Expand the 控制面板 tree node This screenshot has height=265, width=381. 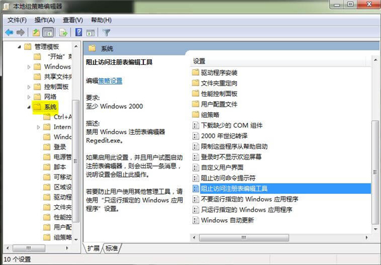(x=29, y=86)
